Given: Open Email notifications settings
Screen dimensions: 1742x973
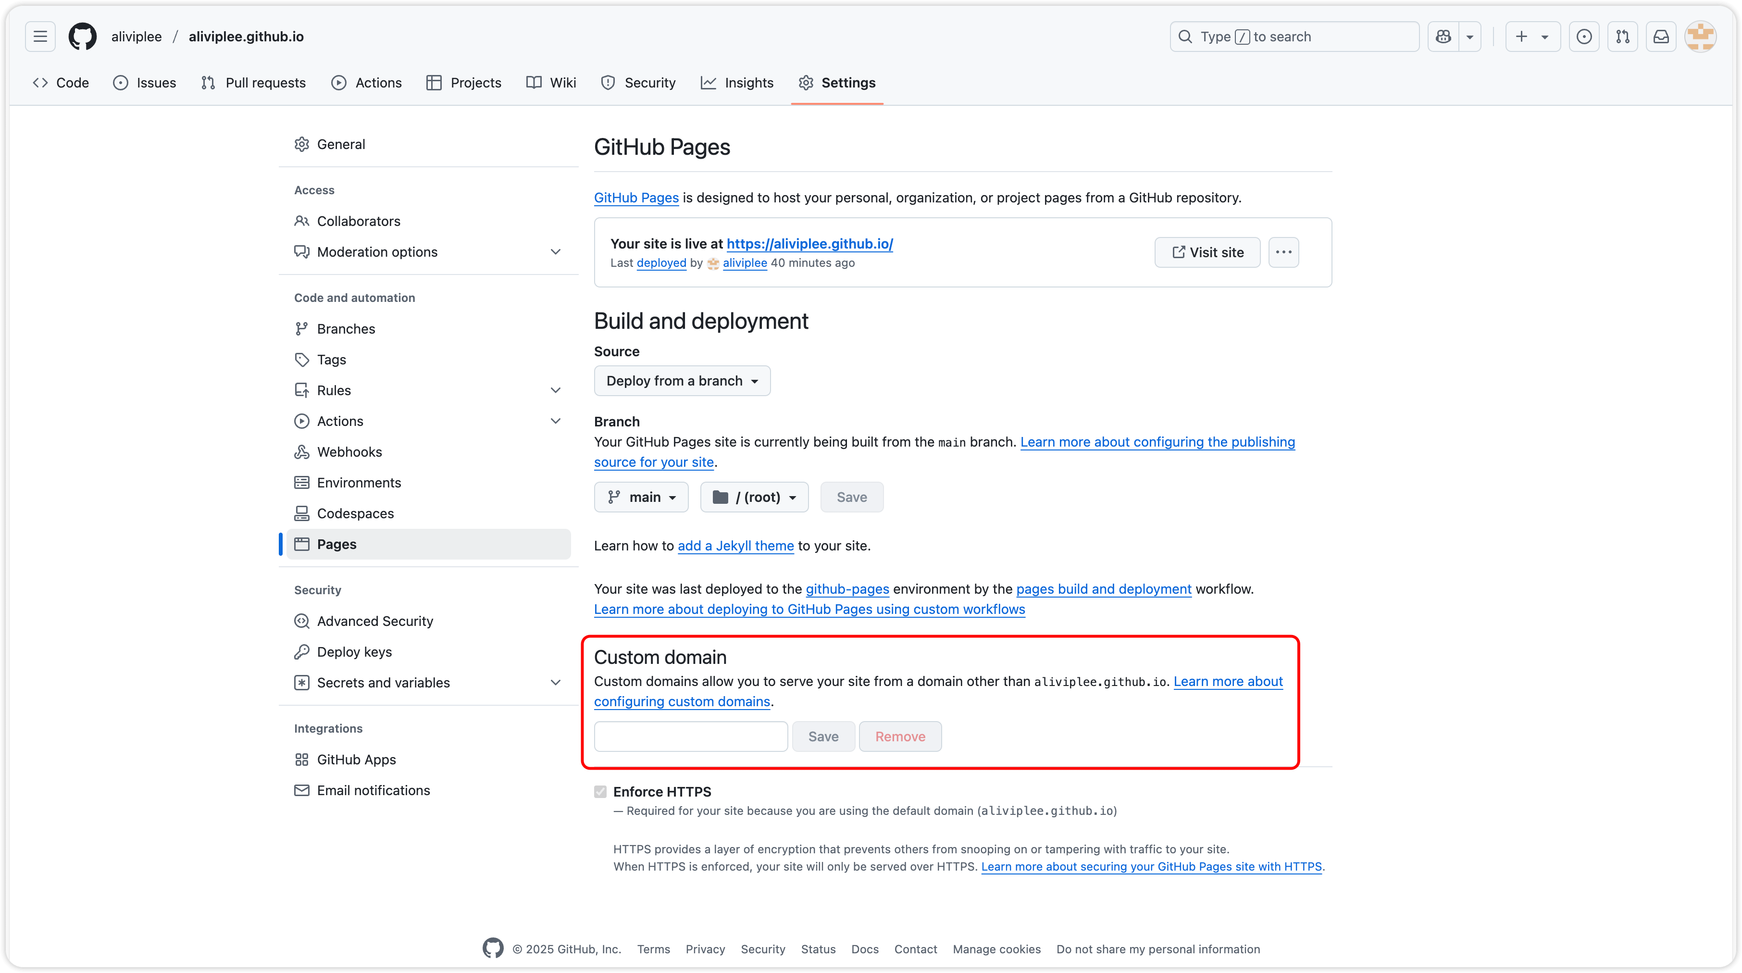Looking at the screenshot, I should [428, 790].
